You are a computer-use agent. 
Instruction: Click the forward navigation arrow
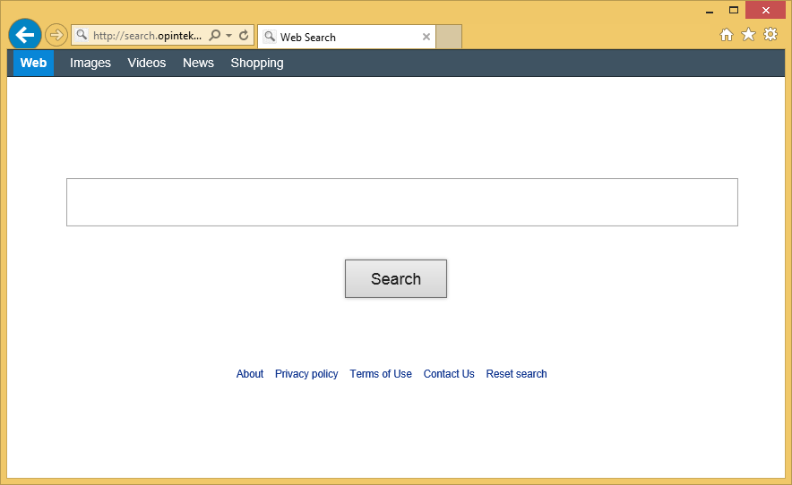coord(56,35)
